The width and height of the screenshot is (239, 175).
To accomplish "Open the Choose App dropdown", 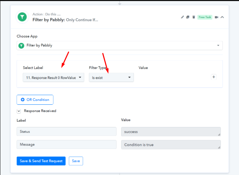I will [x=119, y=46].
